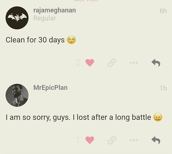Click the relieved face emoji
Screen dimensions: 172x154
71,40
